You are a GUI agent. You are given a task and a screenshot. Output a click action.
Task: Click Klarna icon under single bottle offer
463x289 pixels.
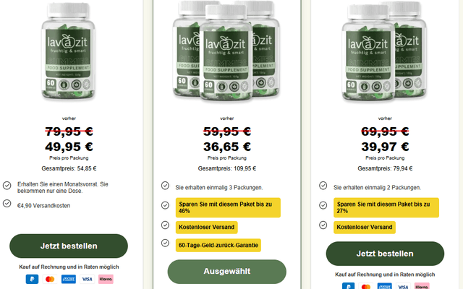pyautogui.click(x=106, y=279)
